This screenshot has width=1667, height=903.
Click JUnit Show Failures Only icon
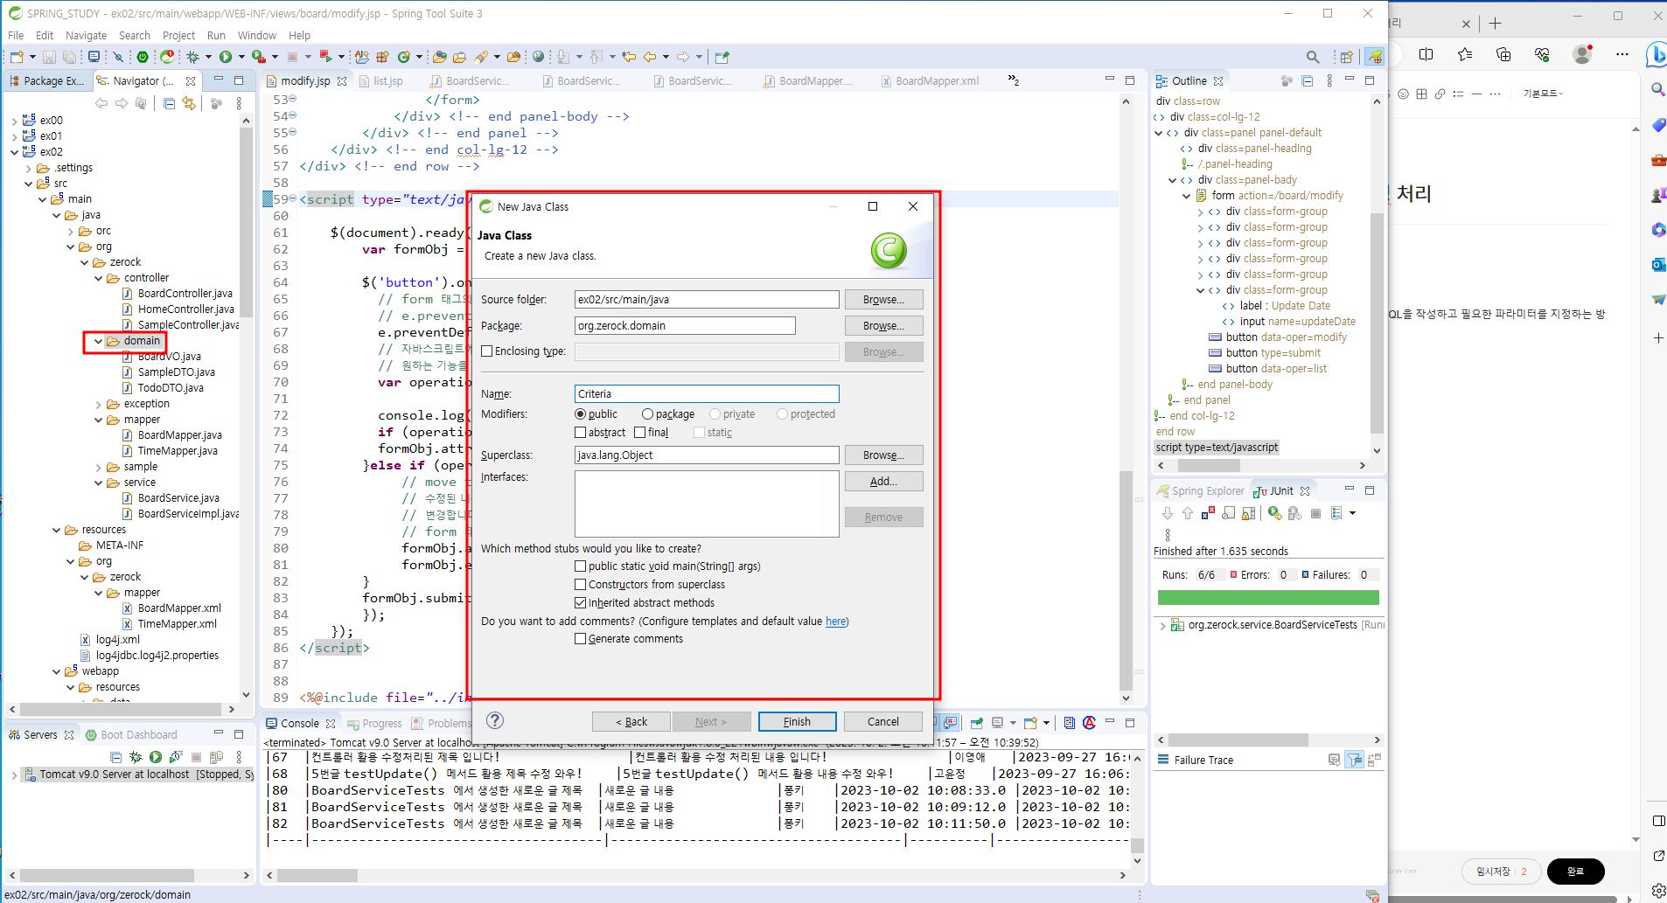(x=1208, y=513)
